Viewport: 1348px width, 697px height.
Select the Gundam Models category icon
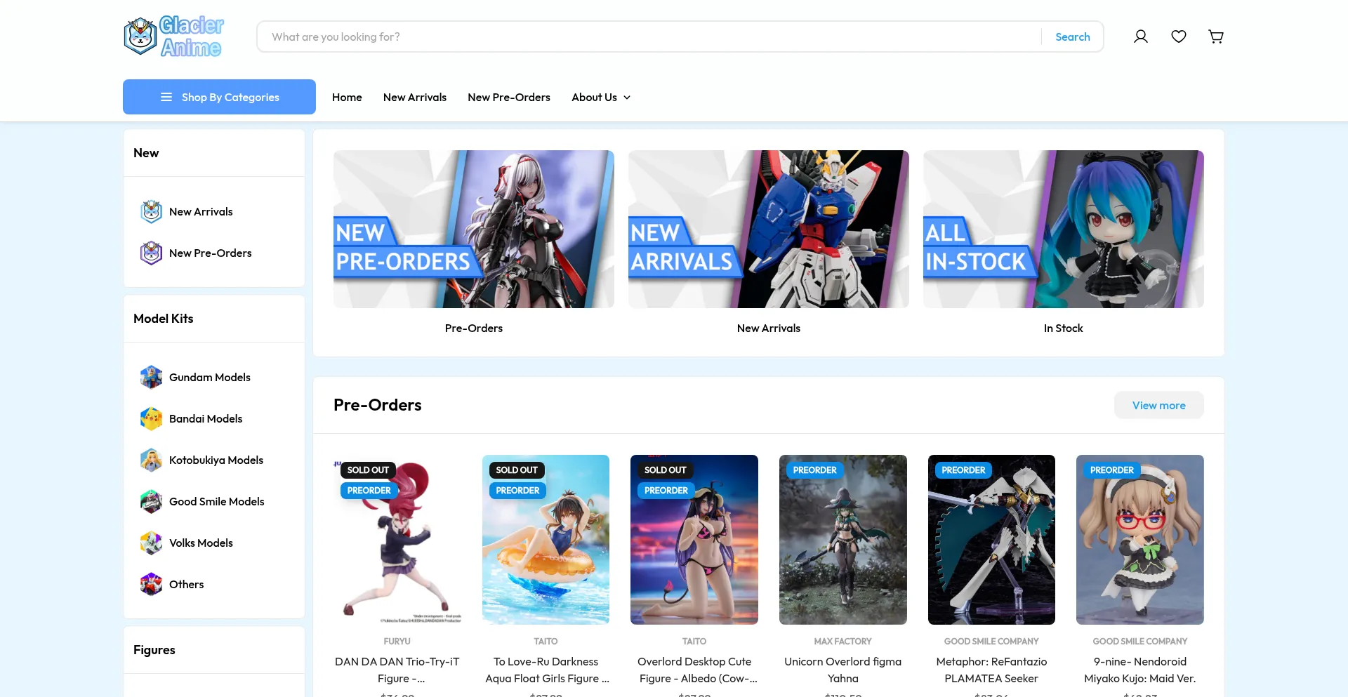coord(151,377)
